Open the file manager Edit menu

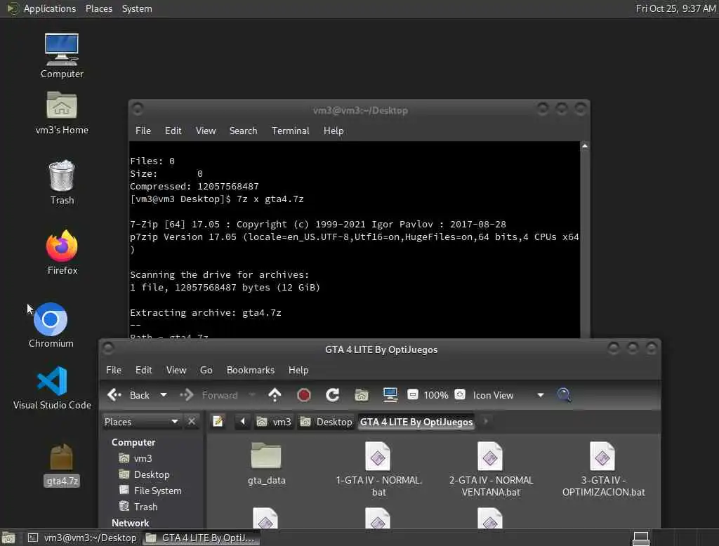(143, 370)
